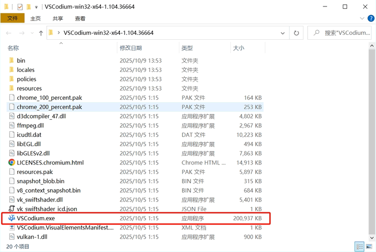Click the help question mark icon

click(369, 18)
